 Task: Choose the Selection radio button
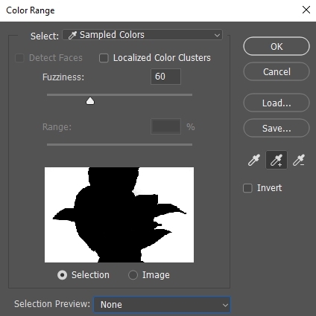click(62, 275)
